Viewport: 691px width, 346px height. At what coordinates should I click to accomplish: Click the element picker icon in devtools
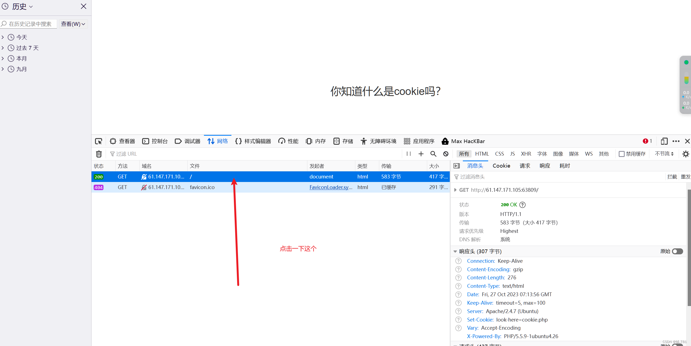pos(98,141)
